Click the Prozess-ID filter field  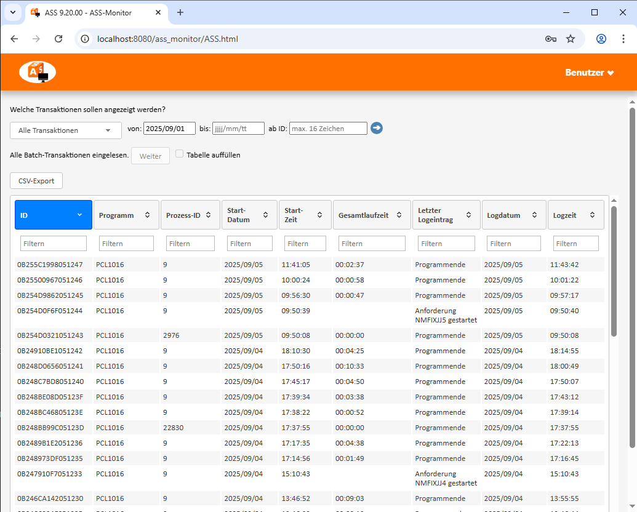(x=190, y=244)
